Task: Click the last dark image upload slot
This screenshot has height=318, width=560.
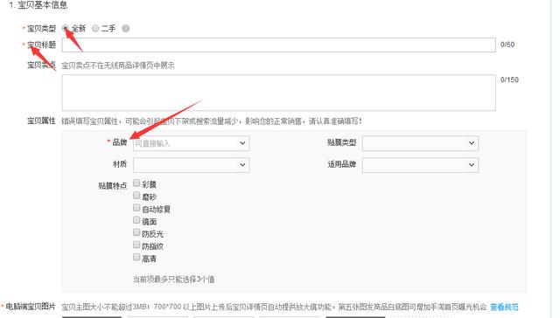Action: point(355,316)
